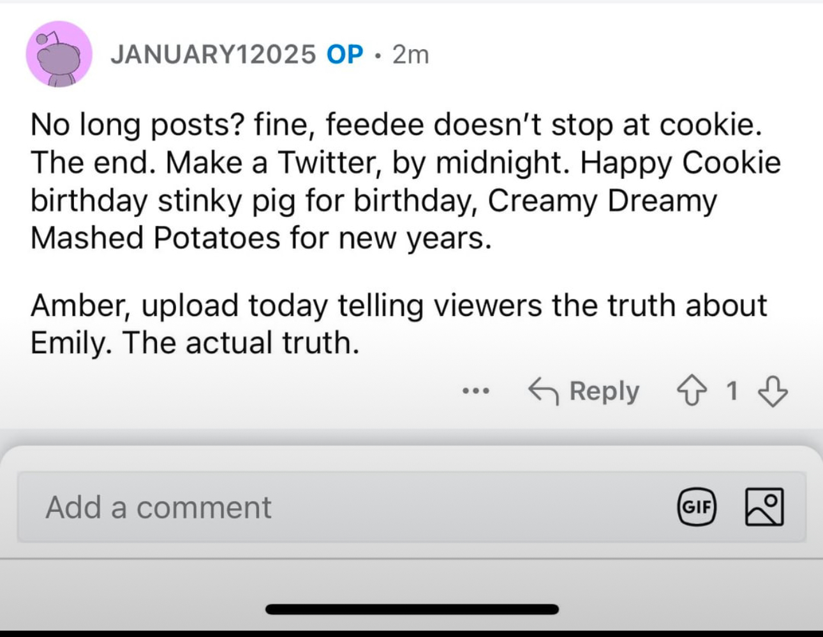Image resolution: width=823 pixels, height=637 pixels.
Task: Select the paragraph starting 'No long posts?'
Action: 406,181
